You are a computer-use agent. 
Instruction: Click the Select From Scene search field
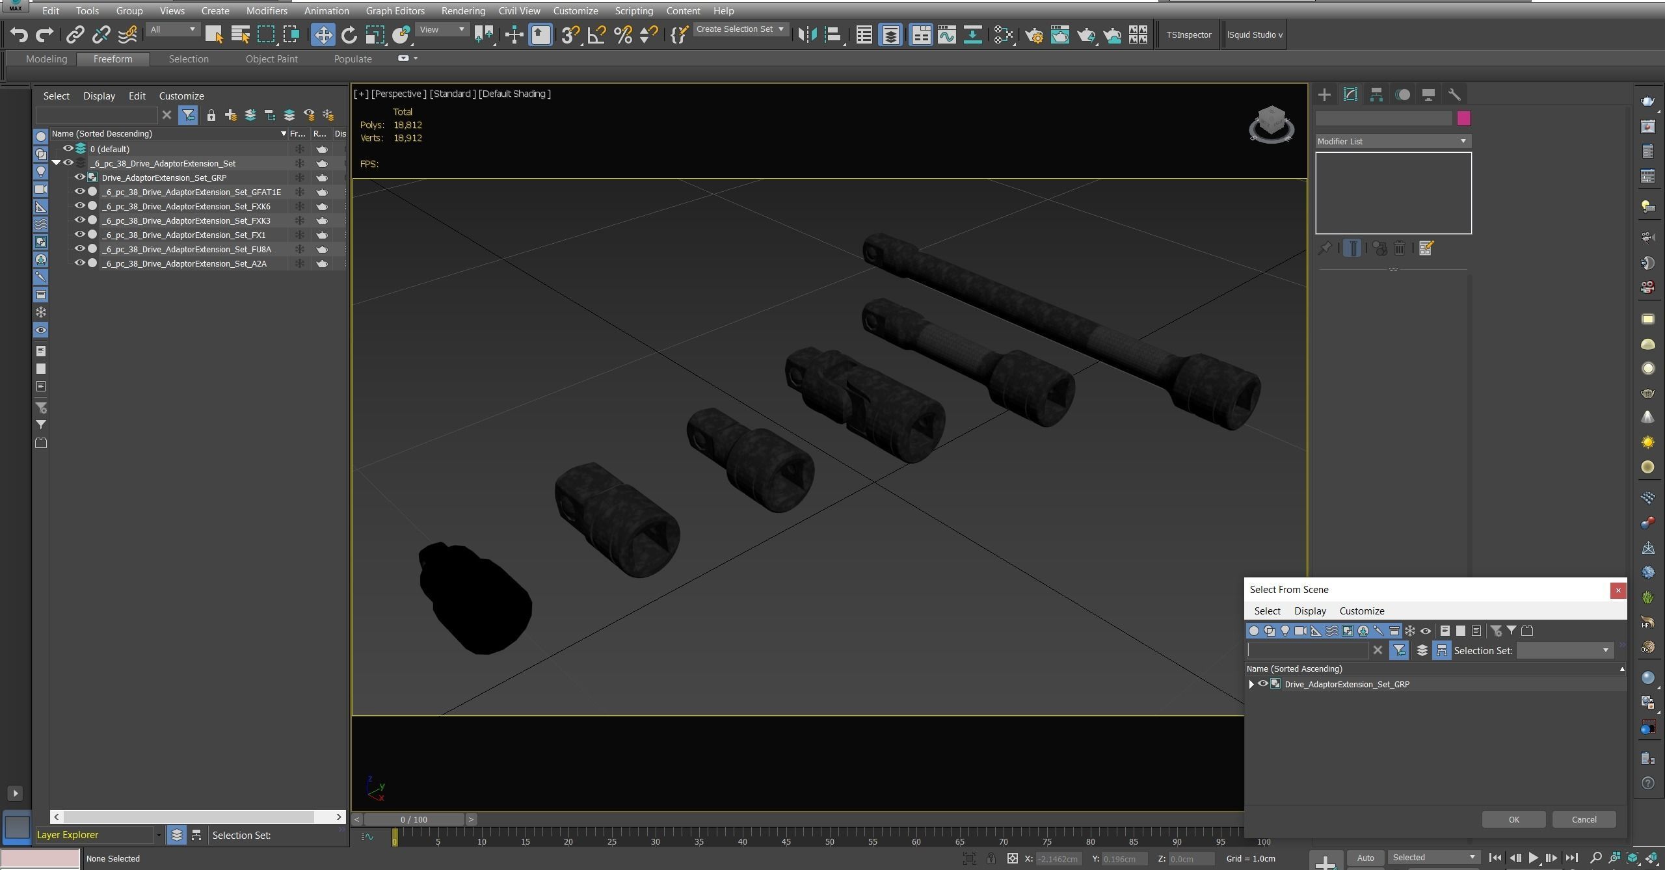pos(1307,650)
